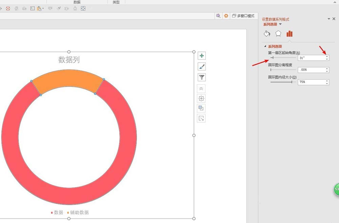Decrease first slice angle with down spinner

point(327,59)
